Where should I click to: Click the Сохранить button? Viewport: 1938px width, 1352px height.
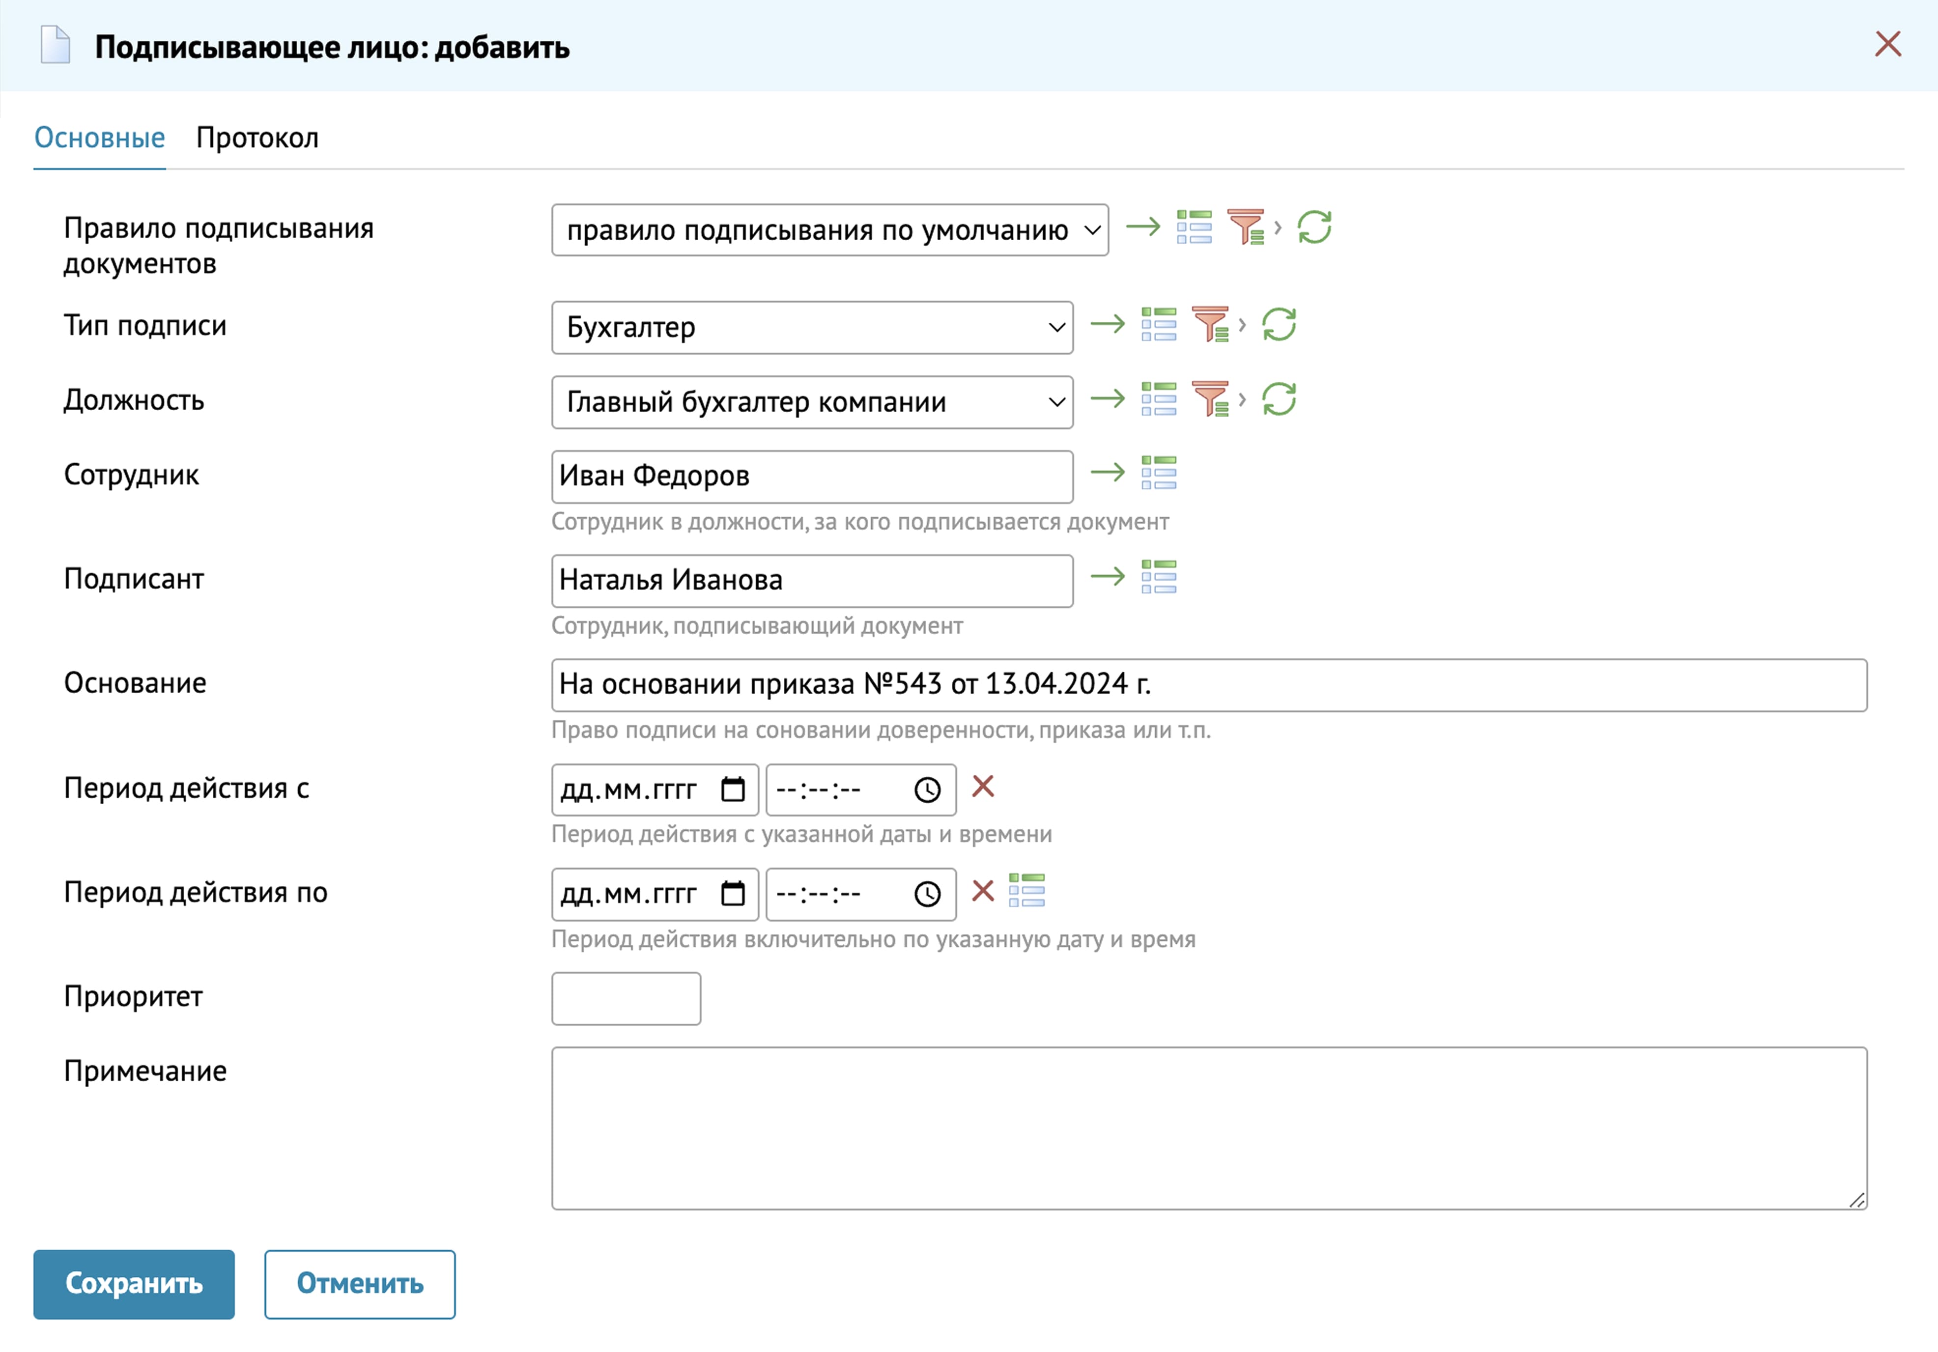tap(134, 1284)
